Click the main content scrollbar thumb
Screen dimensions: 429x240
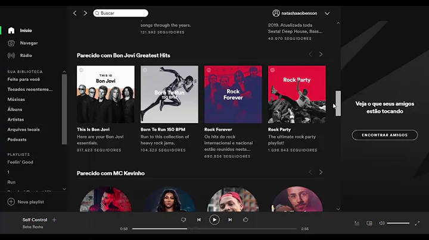click(338, 103)
